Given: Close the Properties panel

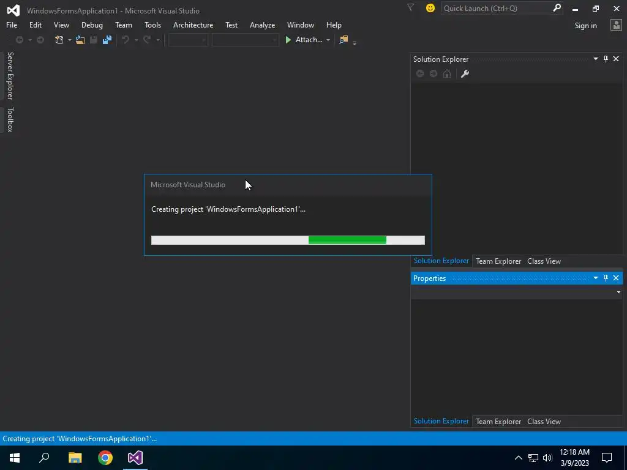Looking at the screenshot, I should tap(616, 278).
